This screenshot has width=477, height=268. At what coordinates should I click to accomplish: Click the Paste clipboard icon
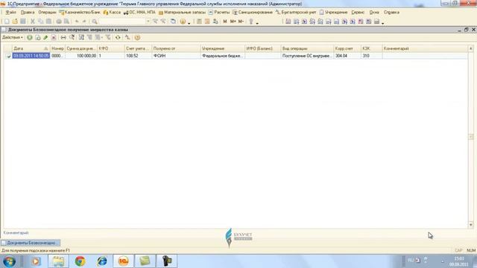(x=48, y=22)
